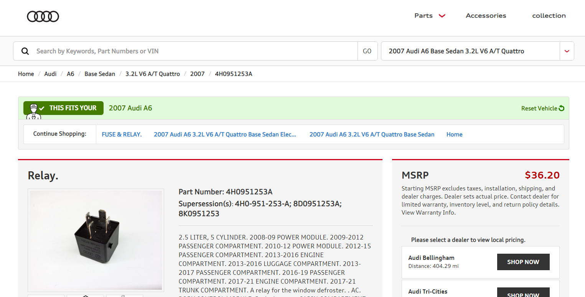585x297 pixels.
Task: Click SHOP NOW for Audi Tri-Cities
Action: click(x=523, y=293)
